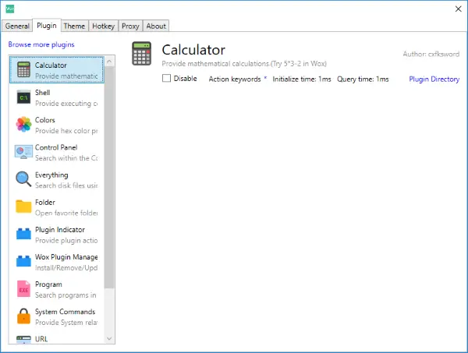Select the System Commands plugin name
Image resolution: width=468 pixels, height=353 pixels.
pos(65,312)
